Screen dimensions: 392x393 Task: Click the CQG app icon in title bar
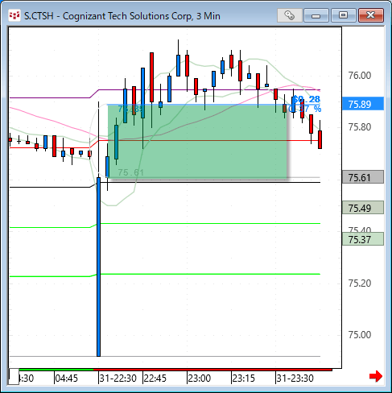point(14,15)
